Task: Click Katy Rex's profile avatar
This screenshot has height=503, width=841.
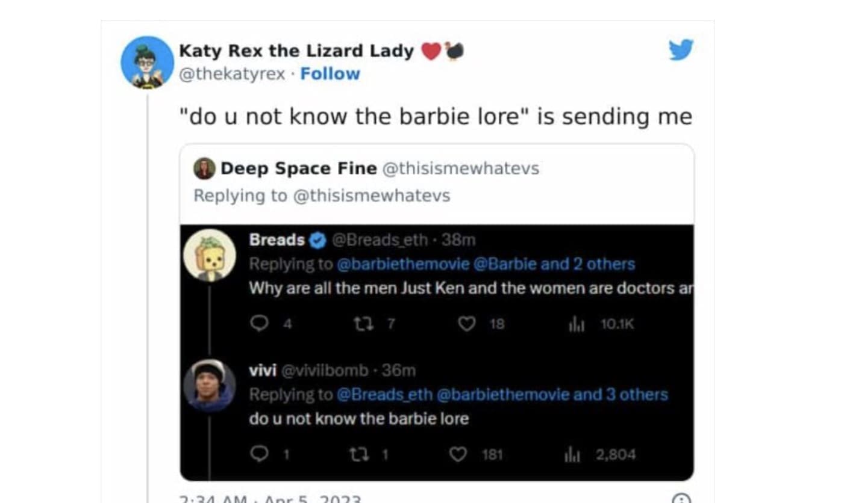Action: (147, 63)
